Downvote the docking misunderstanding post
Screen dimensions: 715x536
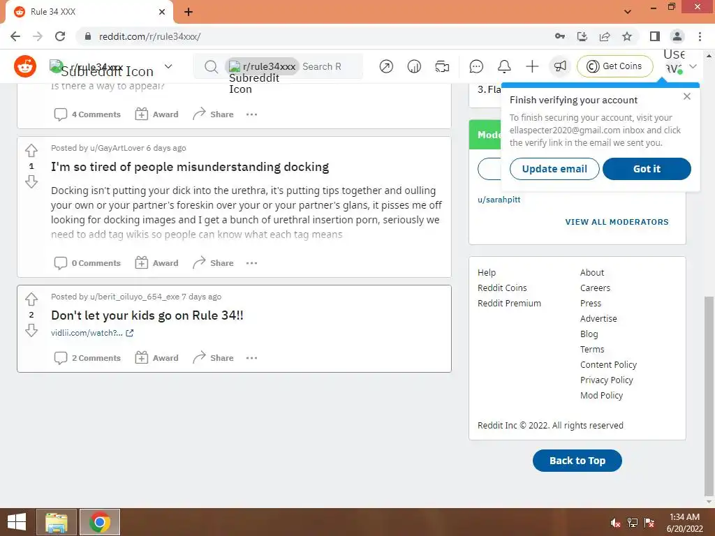point(31,182)
